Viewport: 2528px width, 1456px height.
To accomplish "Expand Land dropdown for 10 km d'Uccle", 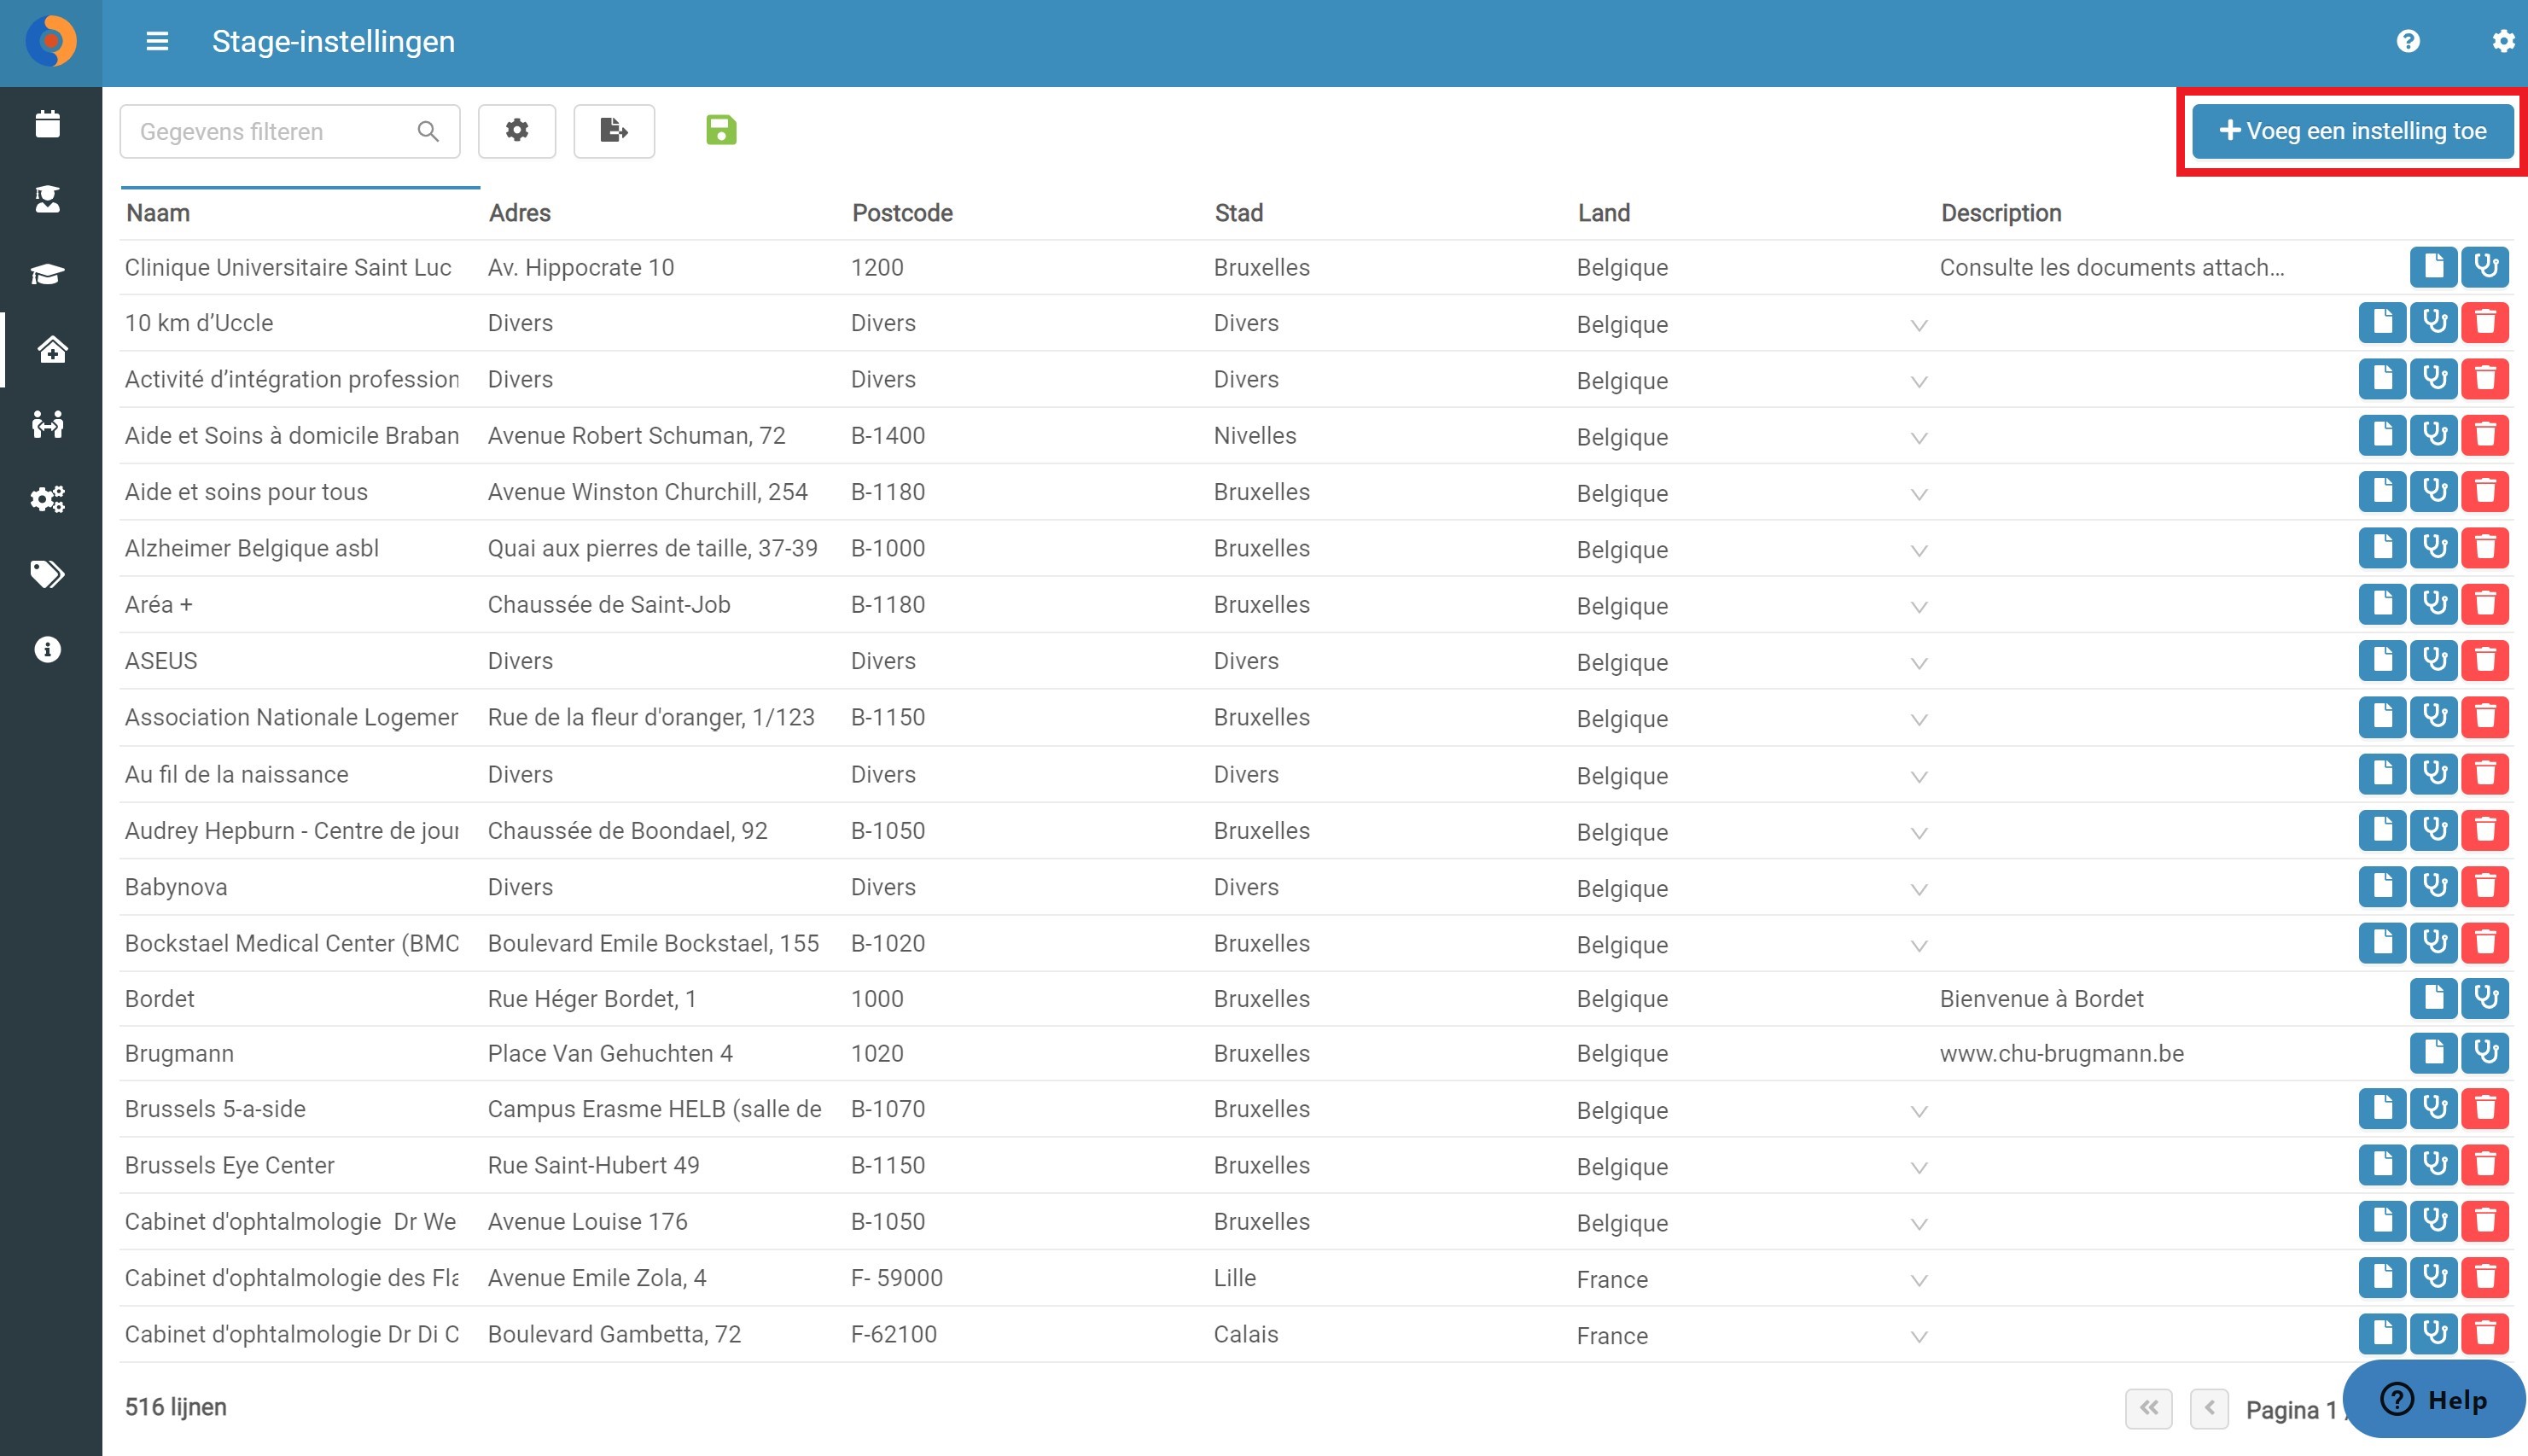I will tap(1918, 325).
